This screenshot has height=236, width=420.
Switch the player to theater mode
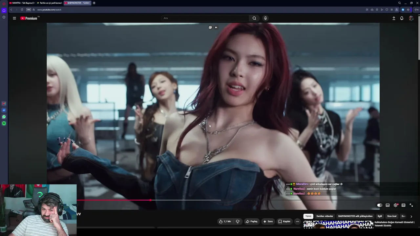click(403, 205)
